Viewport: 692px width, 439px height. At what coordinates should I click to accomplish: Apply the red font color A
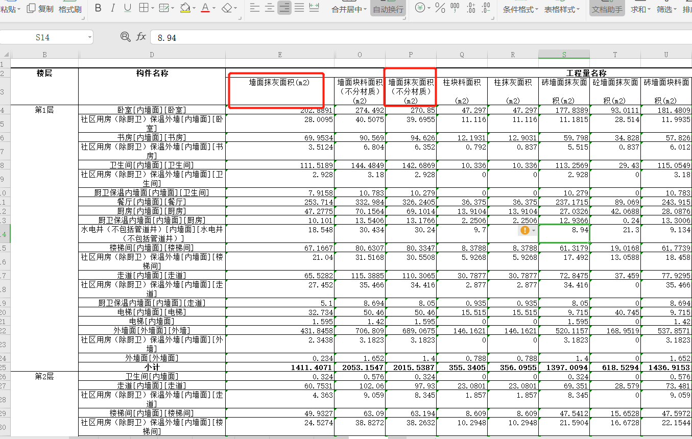tap(205, 8)
